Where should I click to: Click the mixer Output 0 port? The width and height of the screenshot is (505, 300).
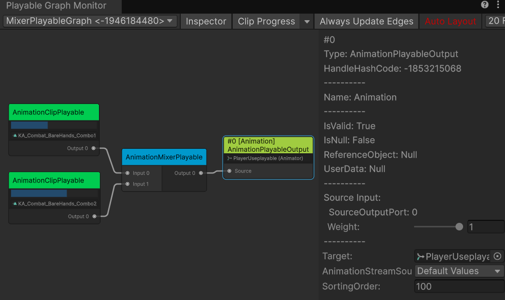(201, 173)
